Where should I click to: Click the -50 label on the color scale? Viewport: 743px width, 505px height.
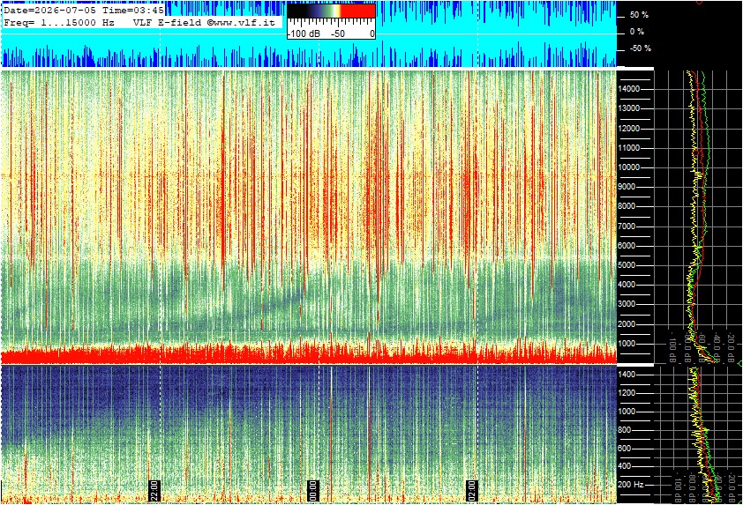338,34
